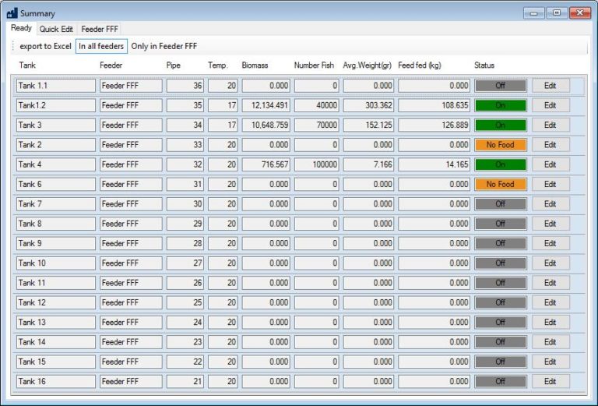Choose Only in Feeder FFF filter
The image size is (598, 406).
coord(164,47)
